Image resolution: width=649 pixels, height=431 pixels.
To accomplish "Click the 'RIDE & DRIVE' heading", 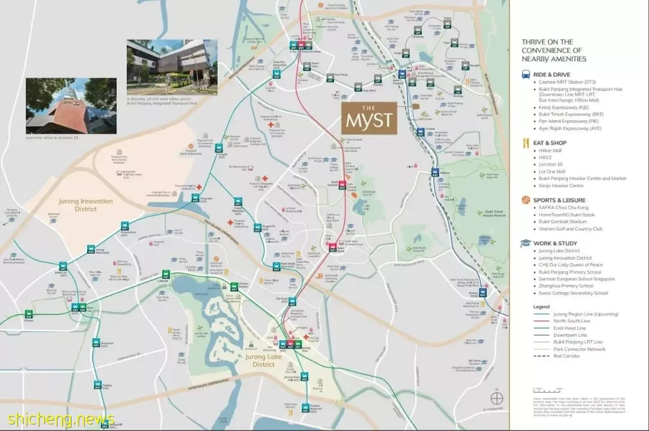I will [551, 75].
